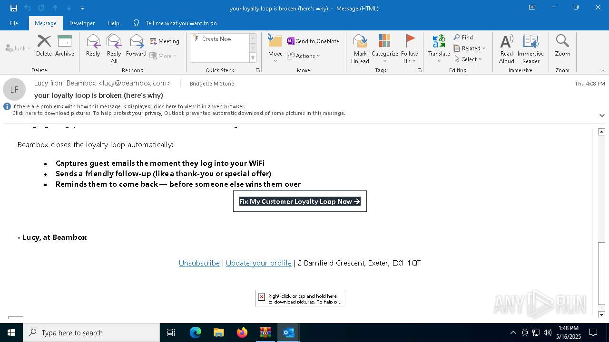
Task: Open the notification center
Action: coord(593,332)
